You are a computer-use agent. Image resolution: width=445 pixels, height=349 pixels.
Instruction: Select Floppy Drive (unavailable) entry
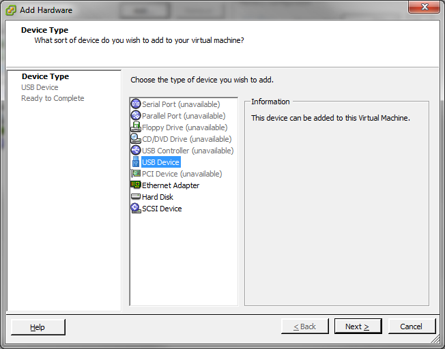pos(184,127)
